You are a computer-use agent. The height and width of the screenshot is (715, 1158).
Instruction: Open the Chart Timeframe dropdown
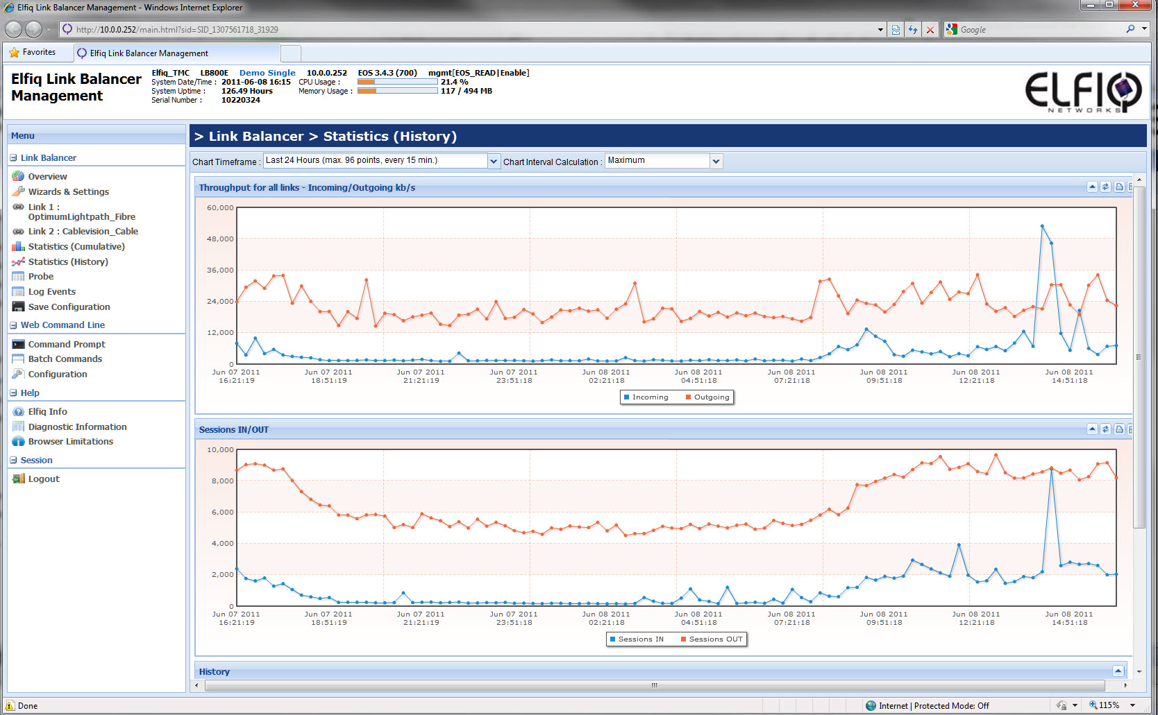tap(494, 161)
